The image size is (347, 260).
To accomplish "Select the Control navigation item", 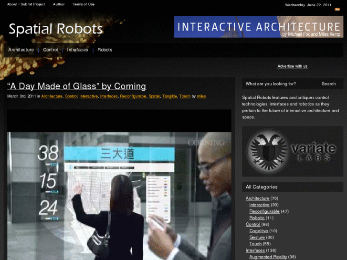I will [51, 50].
